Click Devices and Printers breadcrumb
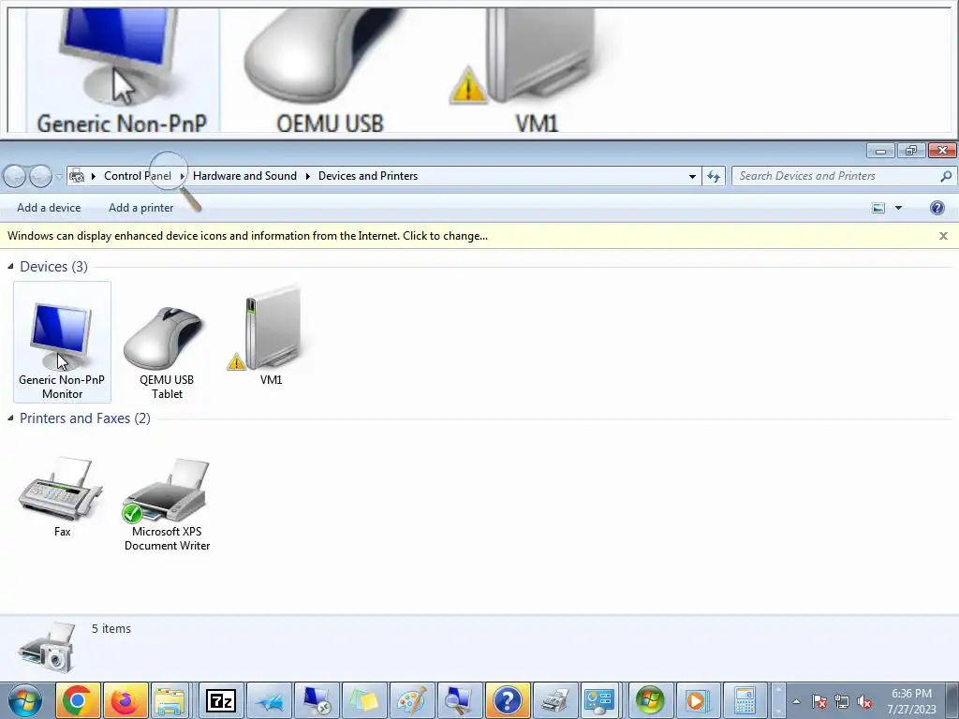 pyautogui.click(x=368, y=176)
